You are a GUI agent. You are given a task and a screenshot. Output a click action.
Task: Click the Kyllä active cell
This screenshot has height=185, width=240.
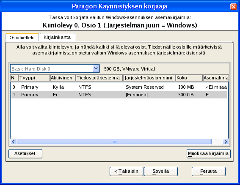[x=58, y=87]
